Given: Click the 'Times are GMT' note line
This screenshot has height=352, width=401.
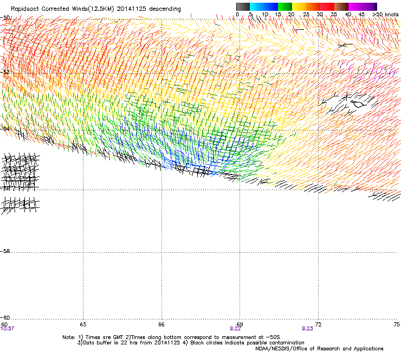Looking at the screenshot, I should [171, 337].
